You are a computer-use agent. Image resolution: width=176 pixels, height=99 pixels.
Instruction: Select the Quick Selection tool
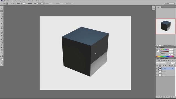[x=2, y=16]
